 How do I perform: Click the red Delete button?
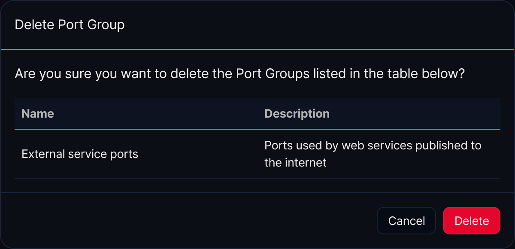pos(471,221)
